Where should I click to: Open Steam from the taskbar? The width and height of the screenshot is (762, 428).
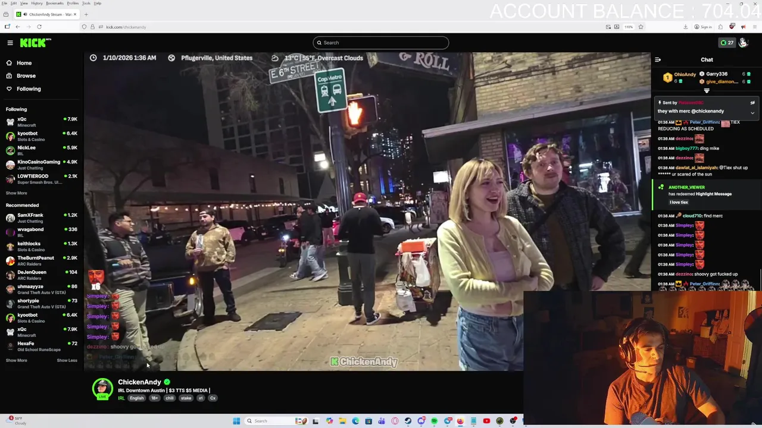[x=408, y=421]
